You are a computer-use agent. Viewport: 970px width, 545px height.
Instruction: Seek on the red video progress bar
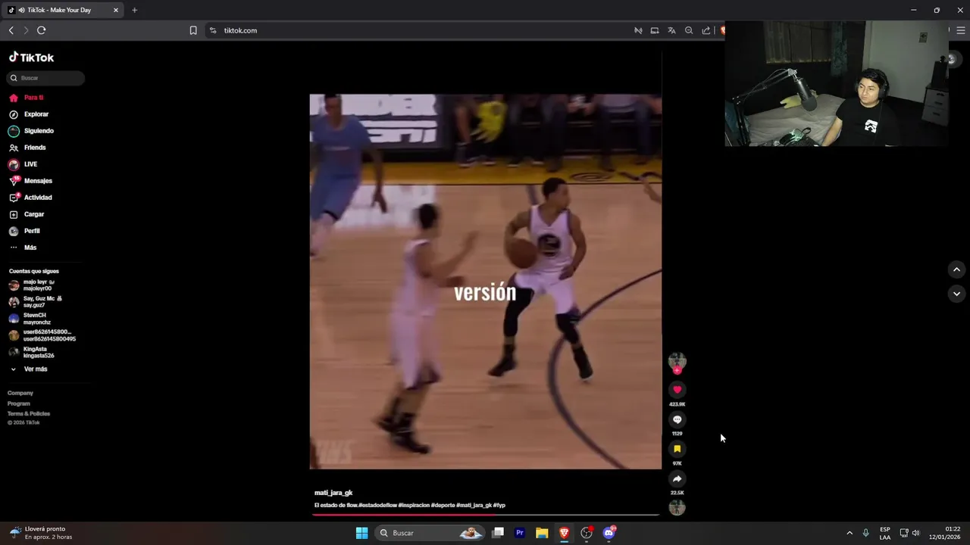click(485, 515)
